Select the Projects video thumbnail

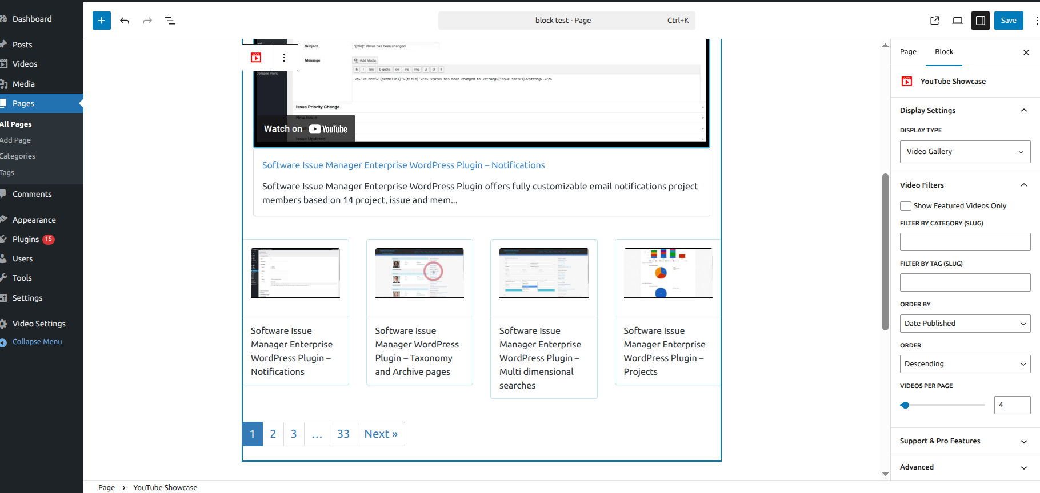click(x=668, y=273)
